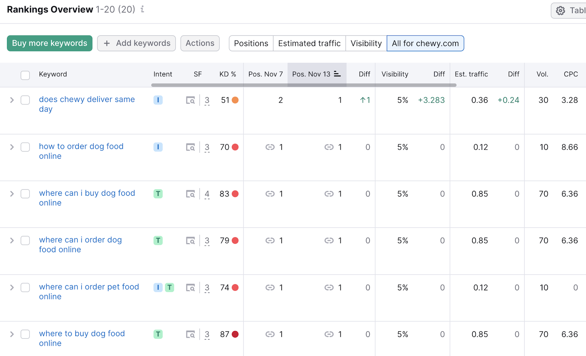
Task: Expand the first keyword row
Action: 12,100
